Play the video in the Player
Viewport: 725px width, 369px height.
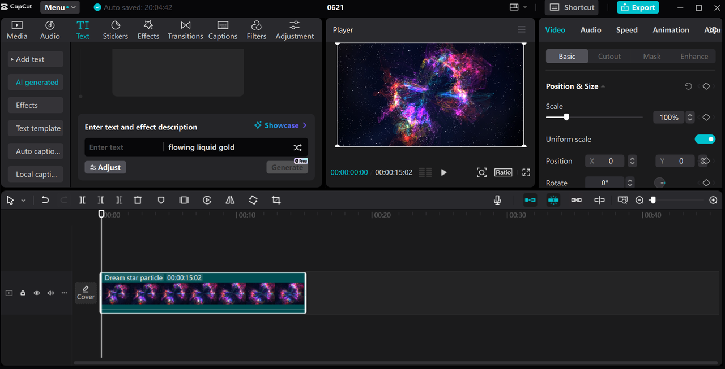click(443, 172)
